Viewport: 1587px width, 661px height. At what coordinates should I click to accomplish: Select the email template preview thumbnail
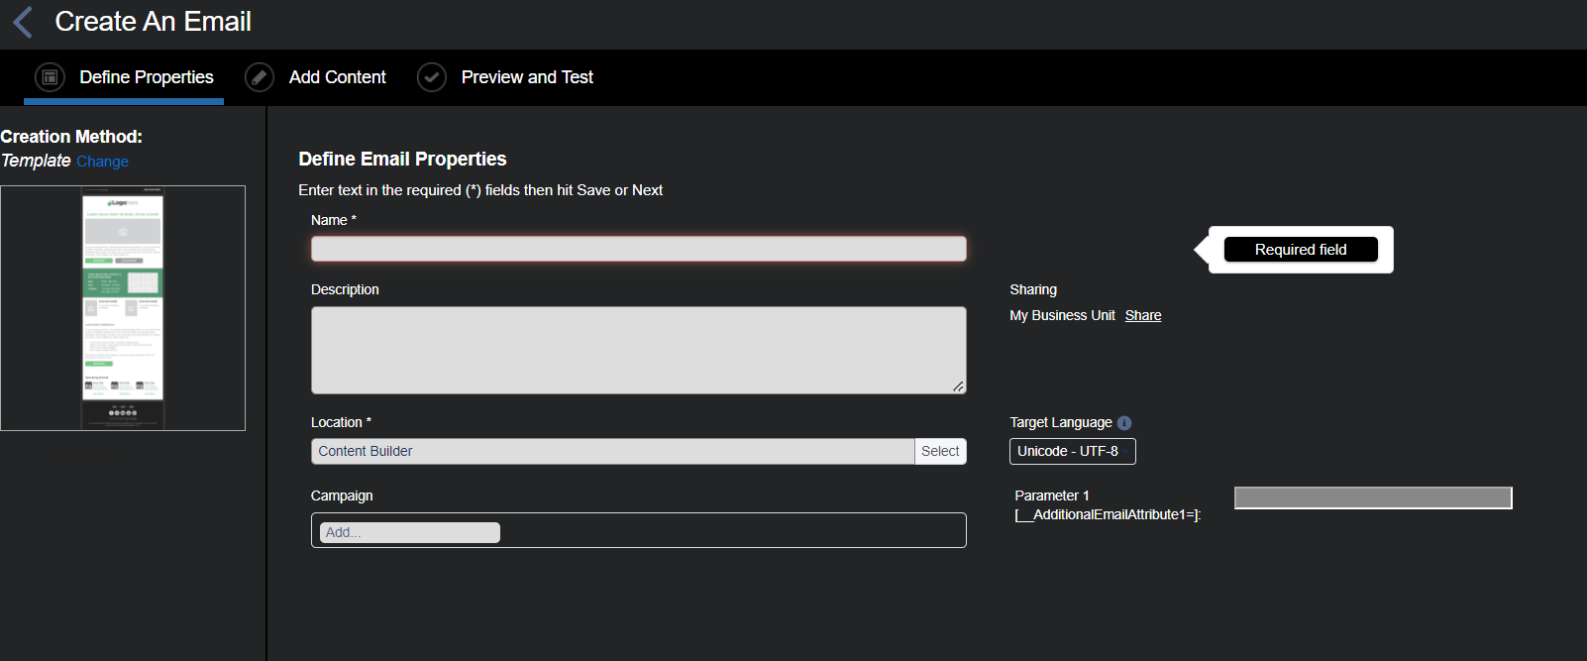pos(123,308)
